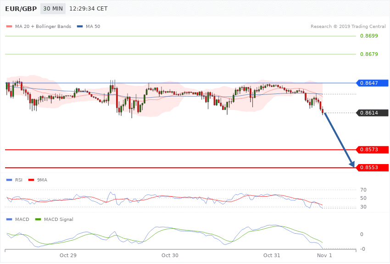390x264 pixels.
Task: Click the MA 20 + Bollinger Bands legend text
Action: point(43,26)
